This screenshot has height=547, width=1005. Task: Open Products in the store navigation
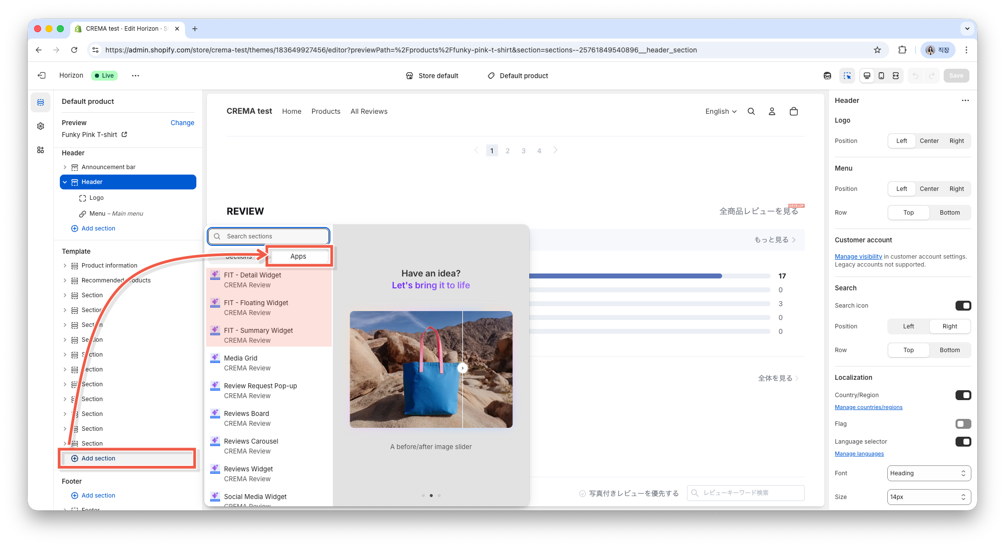[x=325, y=111]
